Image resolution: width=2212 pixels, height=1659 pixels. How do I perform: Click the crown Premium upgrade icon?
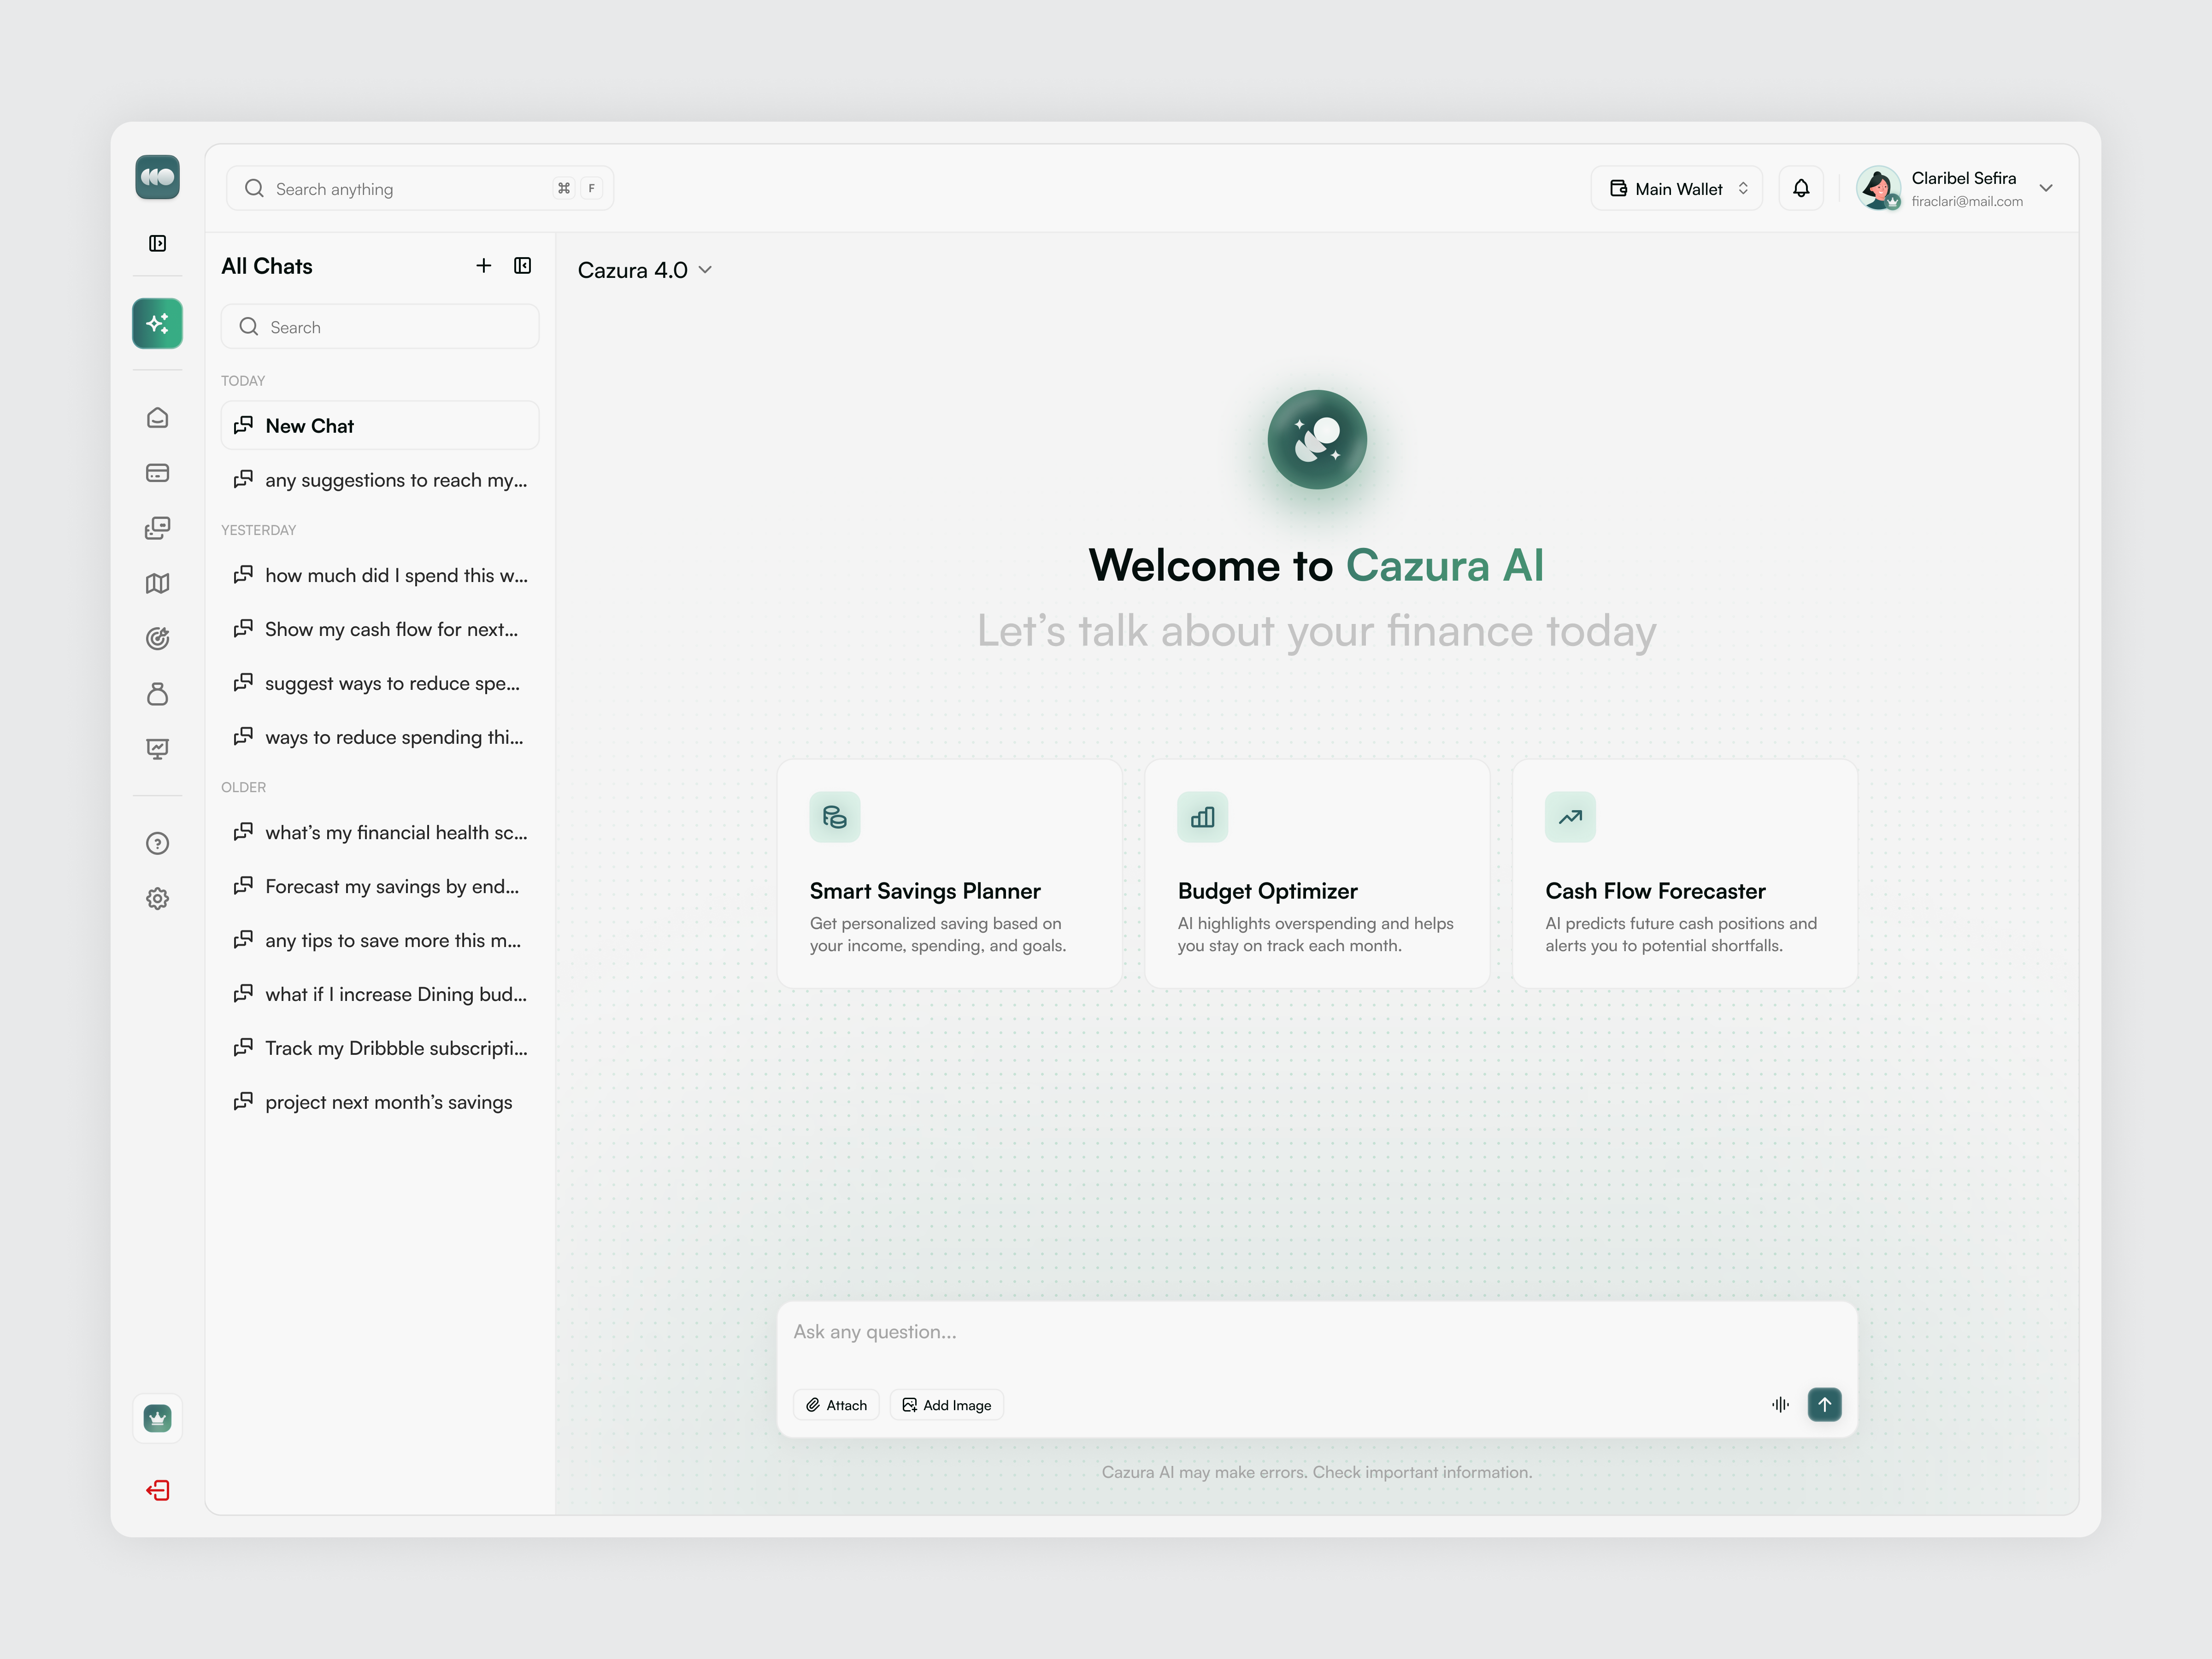(x=157, y=1418)
